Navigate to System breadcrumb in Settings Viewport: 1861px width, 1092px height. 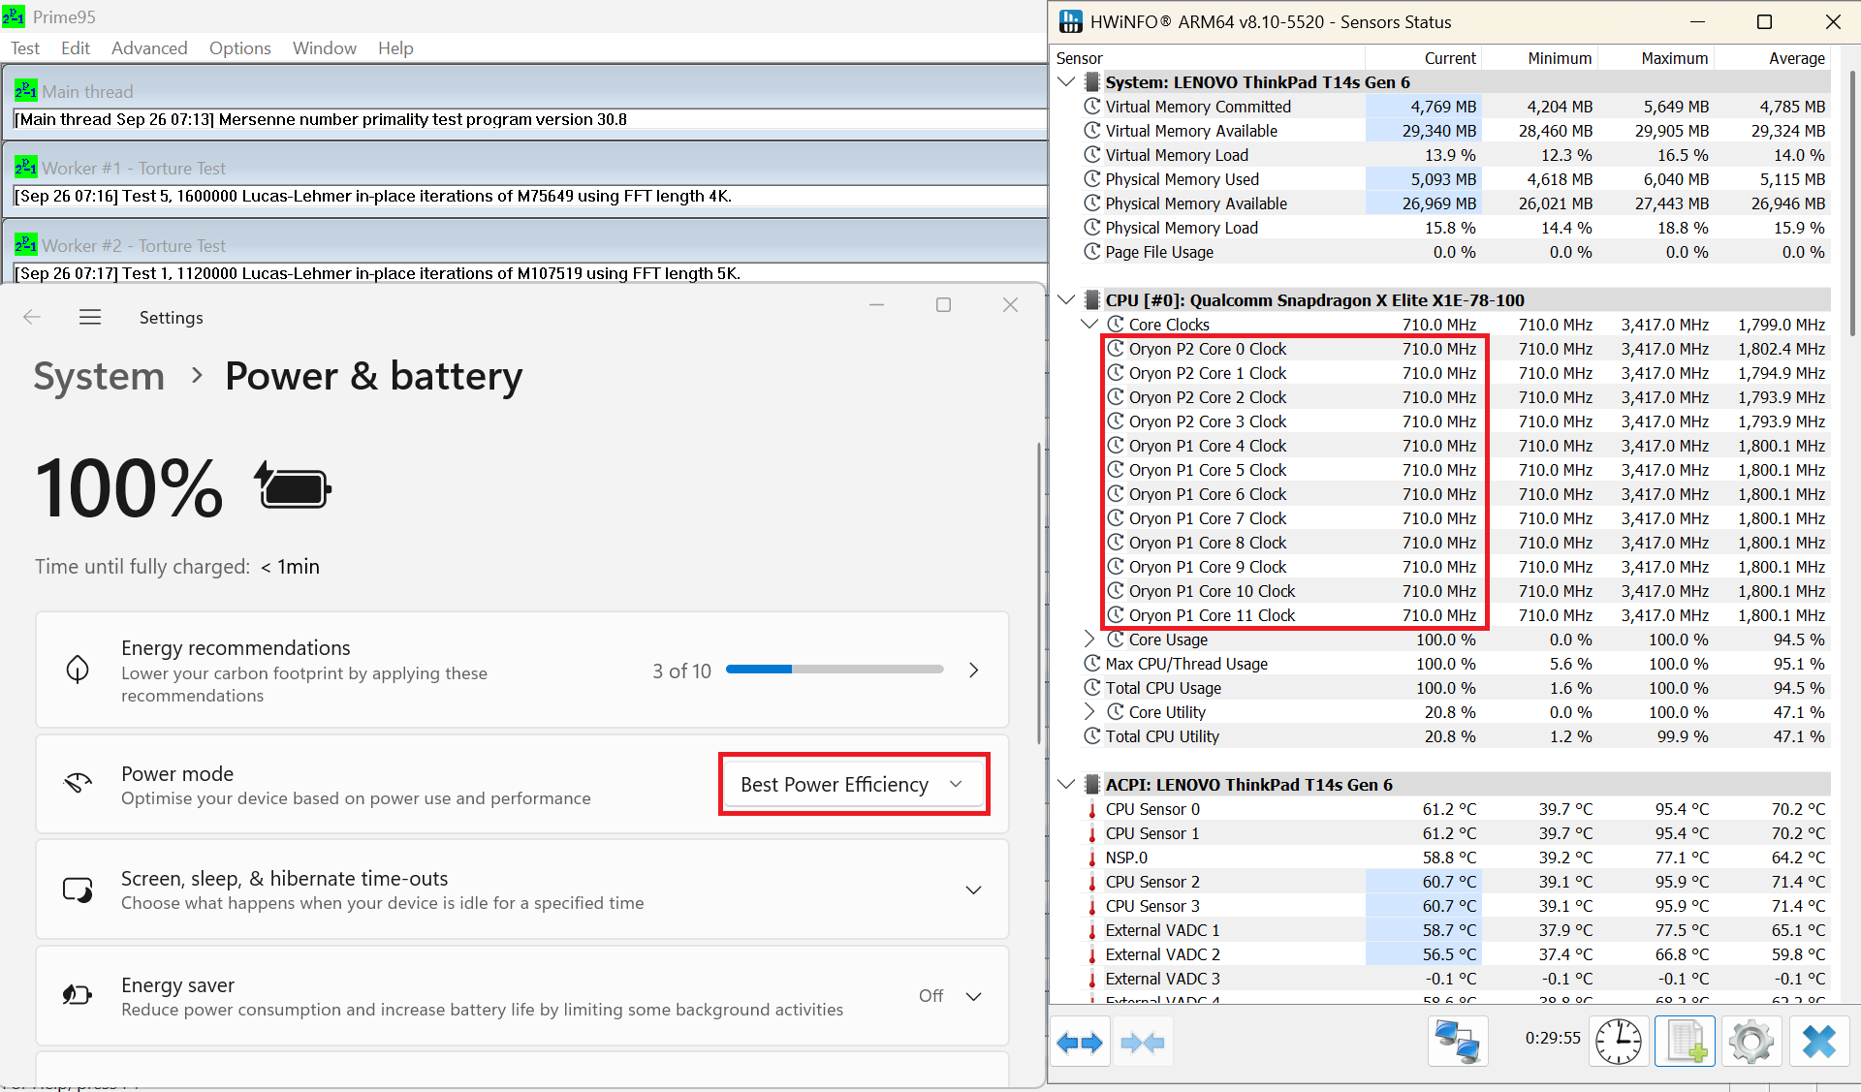click(99, 376)
